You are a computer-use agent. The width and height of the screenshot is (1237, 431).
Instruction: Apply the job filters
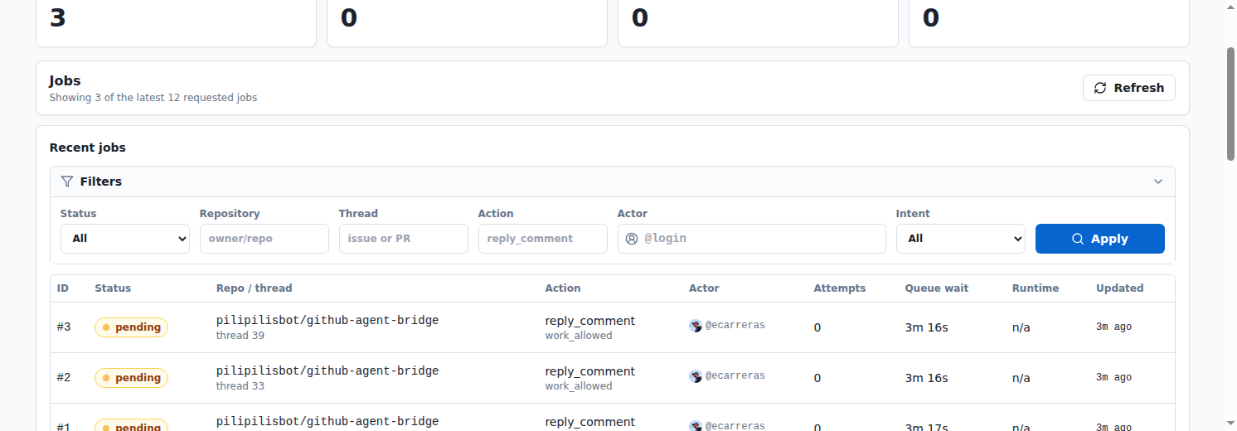click(1100, 239)
